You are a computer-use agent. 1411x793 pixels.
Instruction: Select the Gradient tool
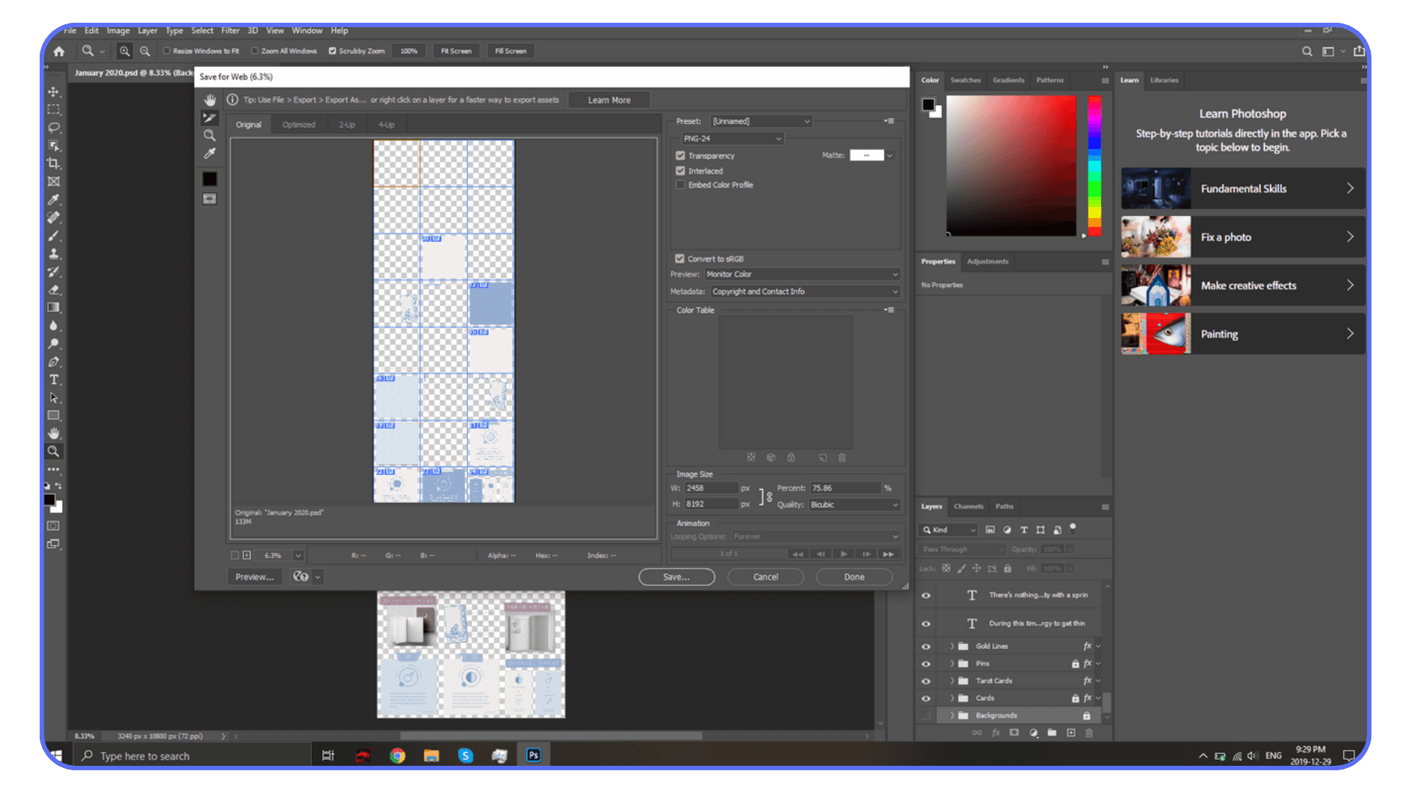click(54, 308)
